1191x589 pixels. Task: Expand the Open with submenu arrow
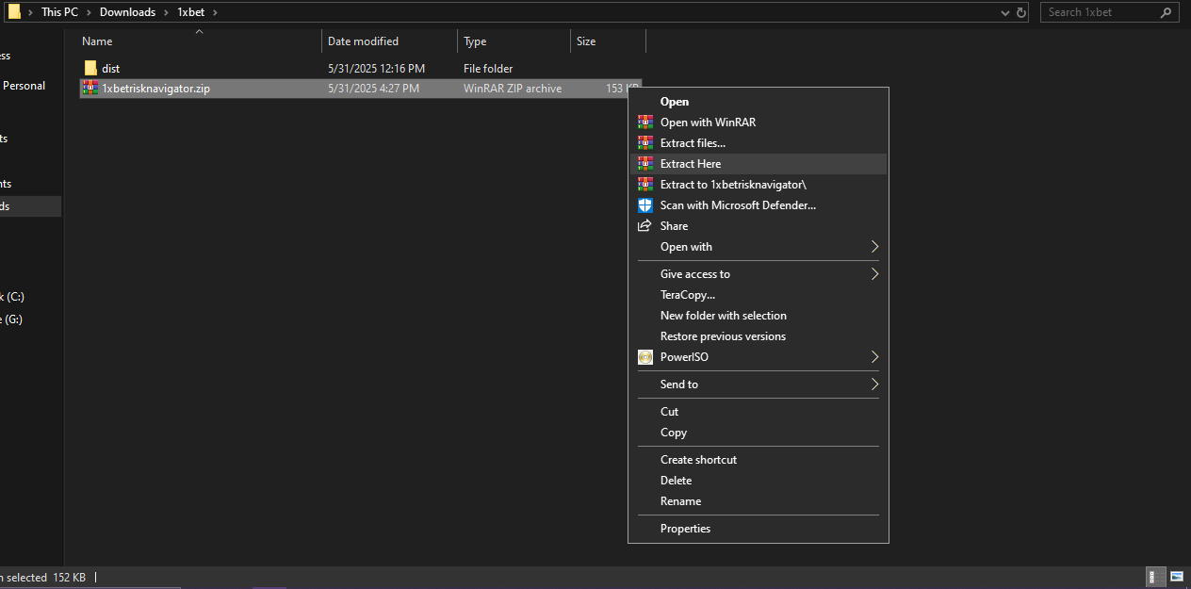(874, 247)
